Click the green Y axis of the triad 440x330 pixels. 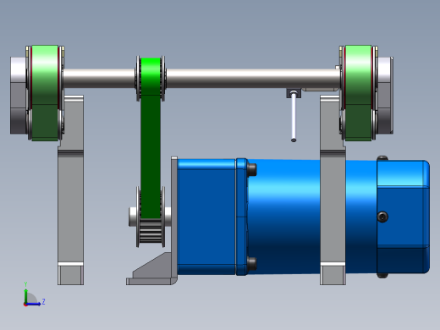click(x=25, y=294)
